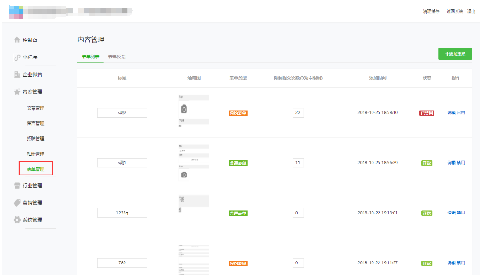Collapse the 内容管理 sidebar section

tap(32, 92)
